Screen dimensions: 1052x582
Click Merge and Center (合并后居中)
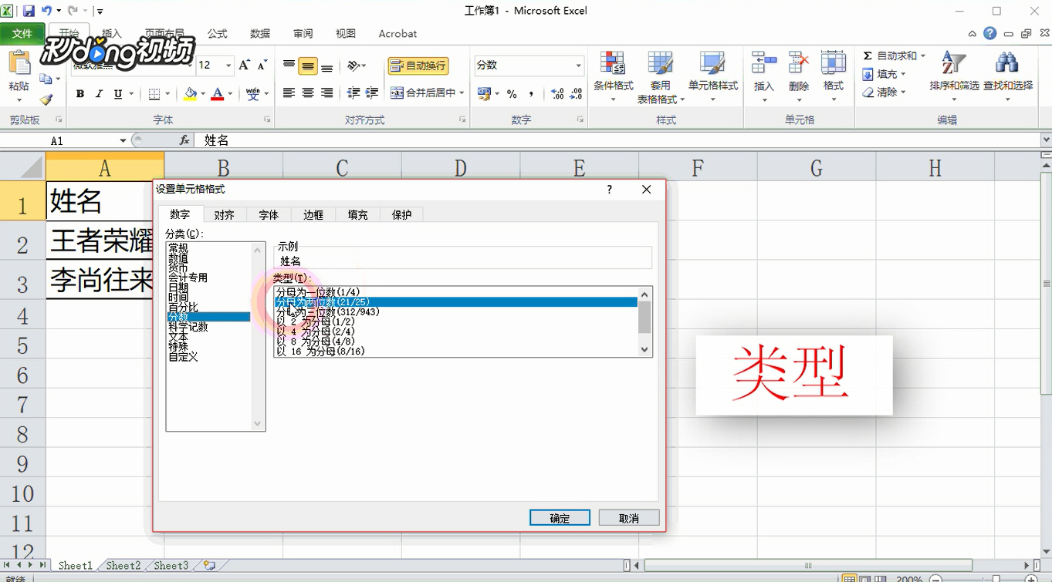pyautogui.click(x=423, y=93)
